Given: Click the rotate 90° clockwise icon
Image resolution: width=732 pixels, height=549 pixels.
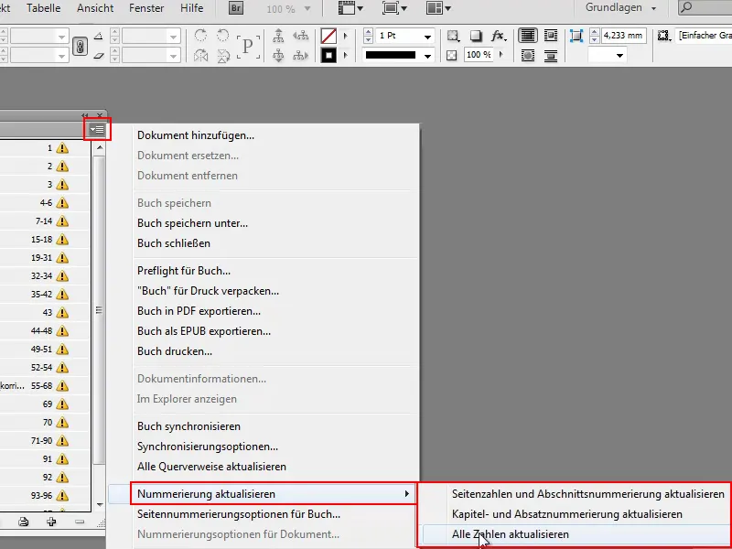Looking at the screenshot, I should point(200,36).
